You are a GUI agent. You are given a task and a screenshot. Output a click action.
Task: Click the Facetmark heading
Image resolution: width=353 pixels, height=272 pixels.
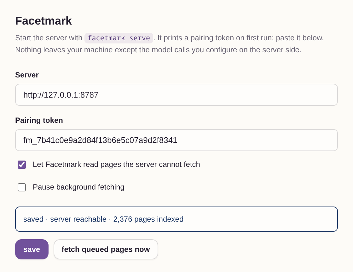[x=43, y=21]
